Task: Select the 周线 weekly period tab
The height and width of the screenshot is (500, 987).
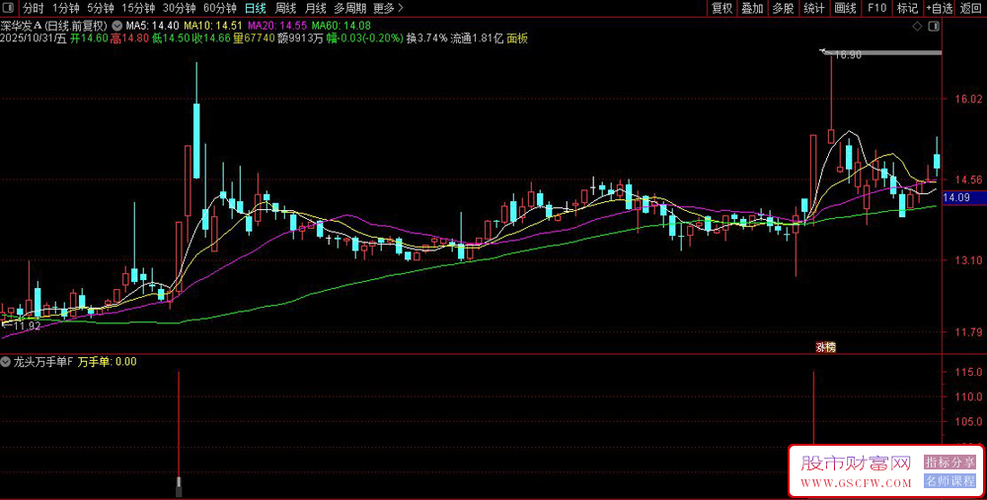Action: [286, 8]
